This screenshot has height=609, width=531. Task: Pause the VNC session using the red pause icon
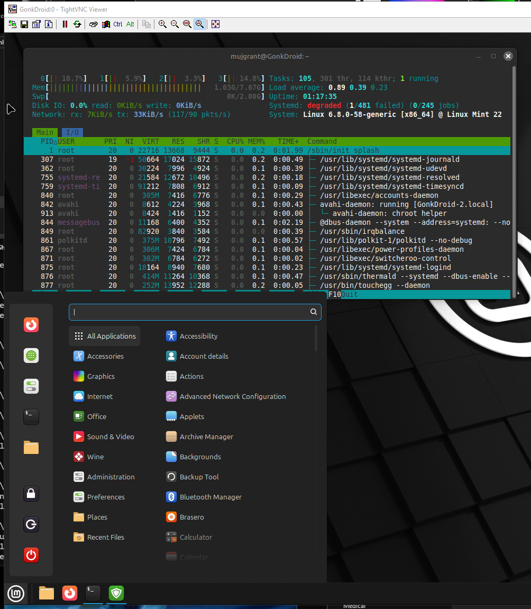click(65, 24)
